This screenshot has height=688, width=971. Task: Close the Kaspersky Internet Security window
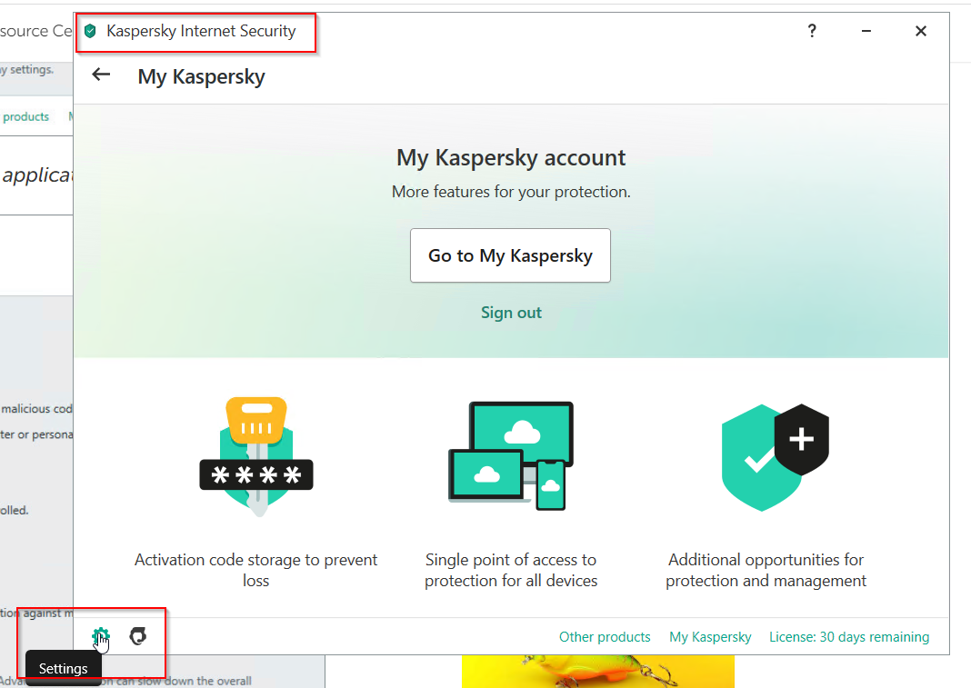(x=921, y=31)
